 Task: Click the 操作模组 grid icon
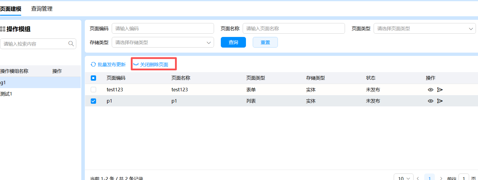(3, 29)
